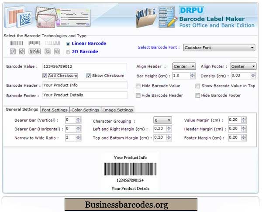Uncheck the Add Checksum checkbox
262x212 pixels.
[45, 75]
